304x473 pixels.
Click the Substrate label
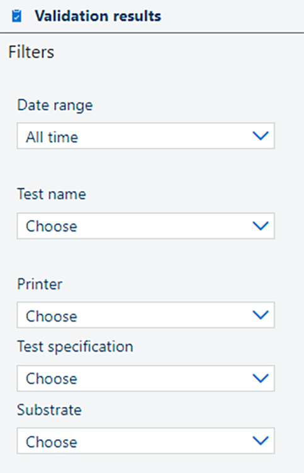point(49,410)
